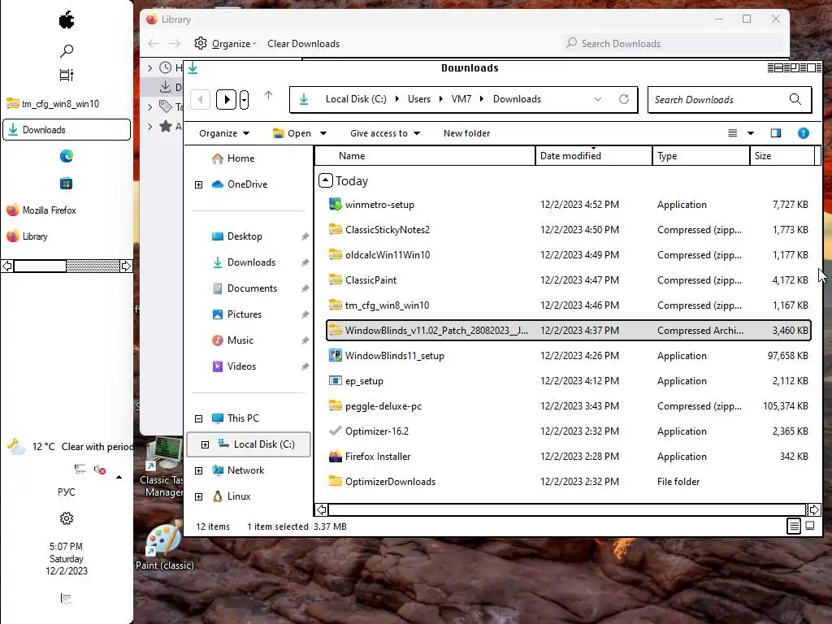Collapse This PC tree node
The height and width of the screenshot is (624, 832).
[198, 418]
